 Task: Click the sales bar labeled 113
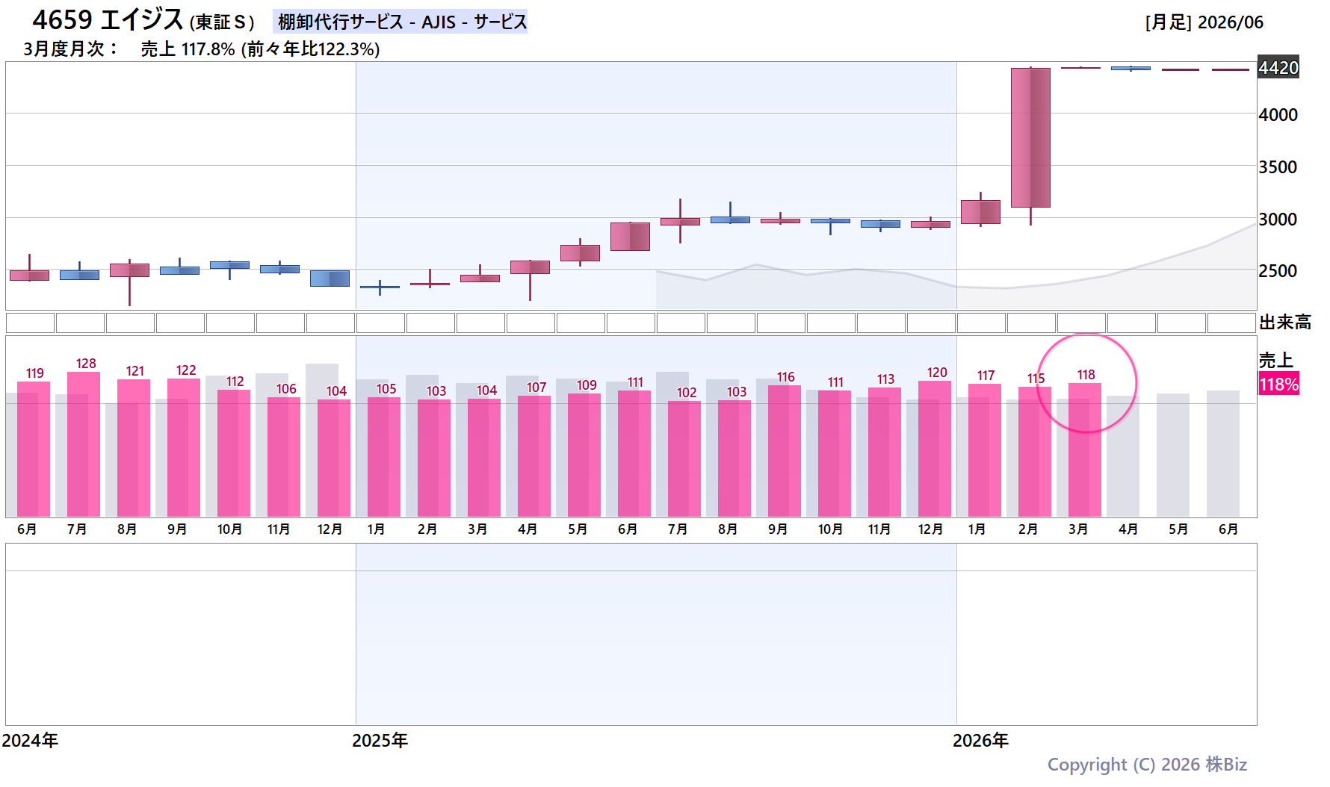pyautogui.click(x=885, y=452)
